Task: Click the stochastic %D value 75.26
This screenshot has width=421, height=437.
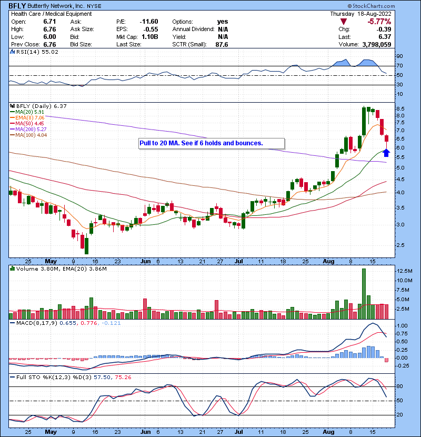Action: tap(123, 378)
